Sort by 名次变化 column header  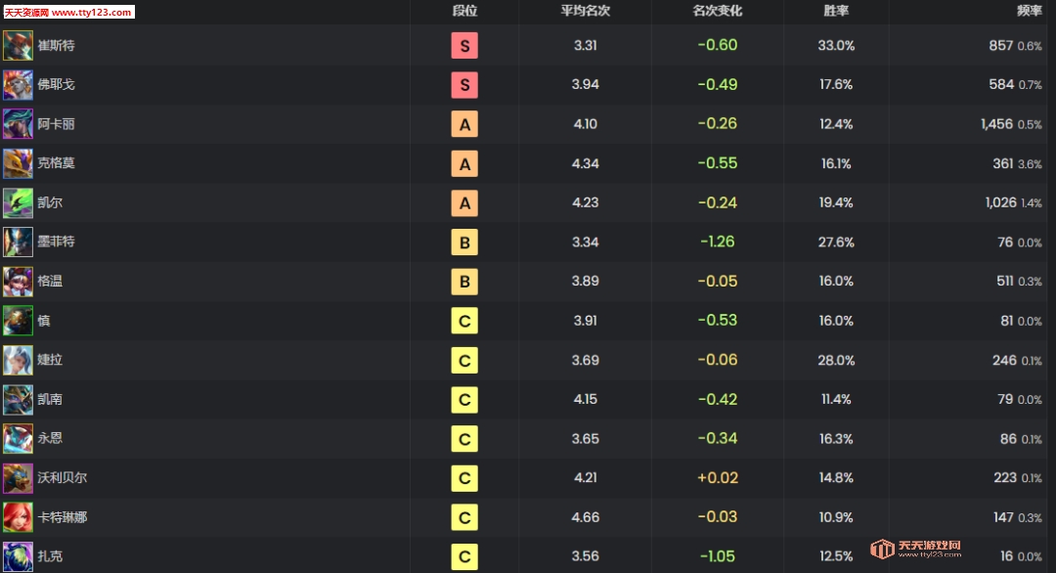click(717, 11)
